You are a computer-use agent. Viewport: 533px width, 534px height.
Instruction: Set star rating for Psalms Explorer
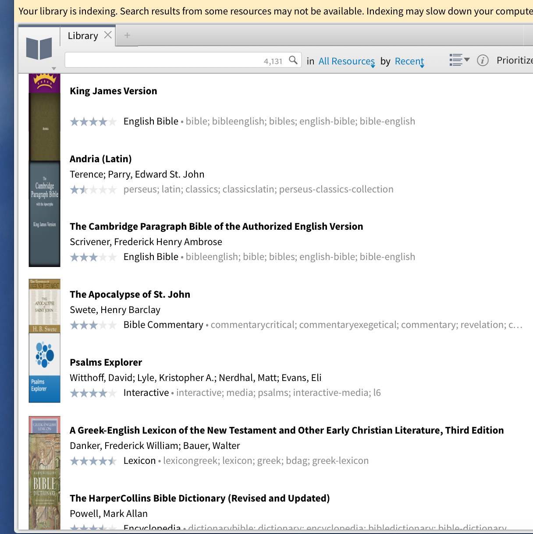93,393
